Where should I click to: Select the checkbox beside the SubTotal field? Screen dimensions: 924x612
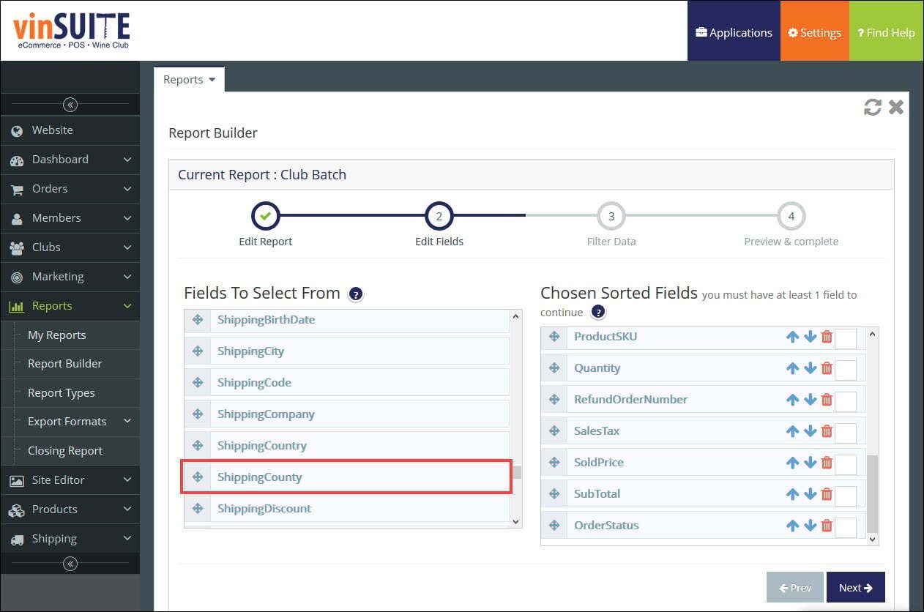click(846, 496)
